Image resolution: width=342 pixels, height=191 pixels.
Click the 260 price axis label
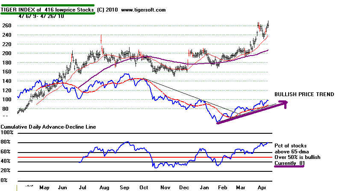pyautogui.click(x=7, y=25)
